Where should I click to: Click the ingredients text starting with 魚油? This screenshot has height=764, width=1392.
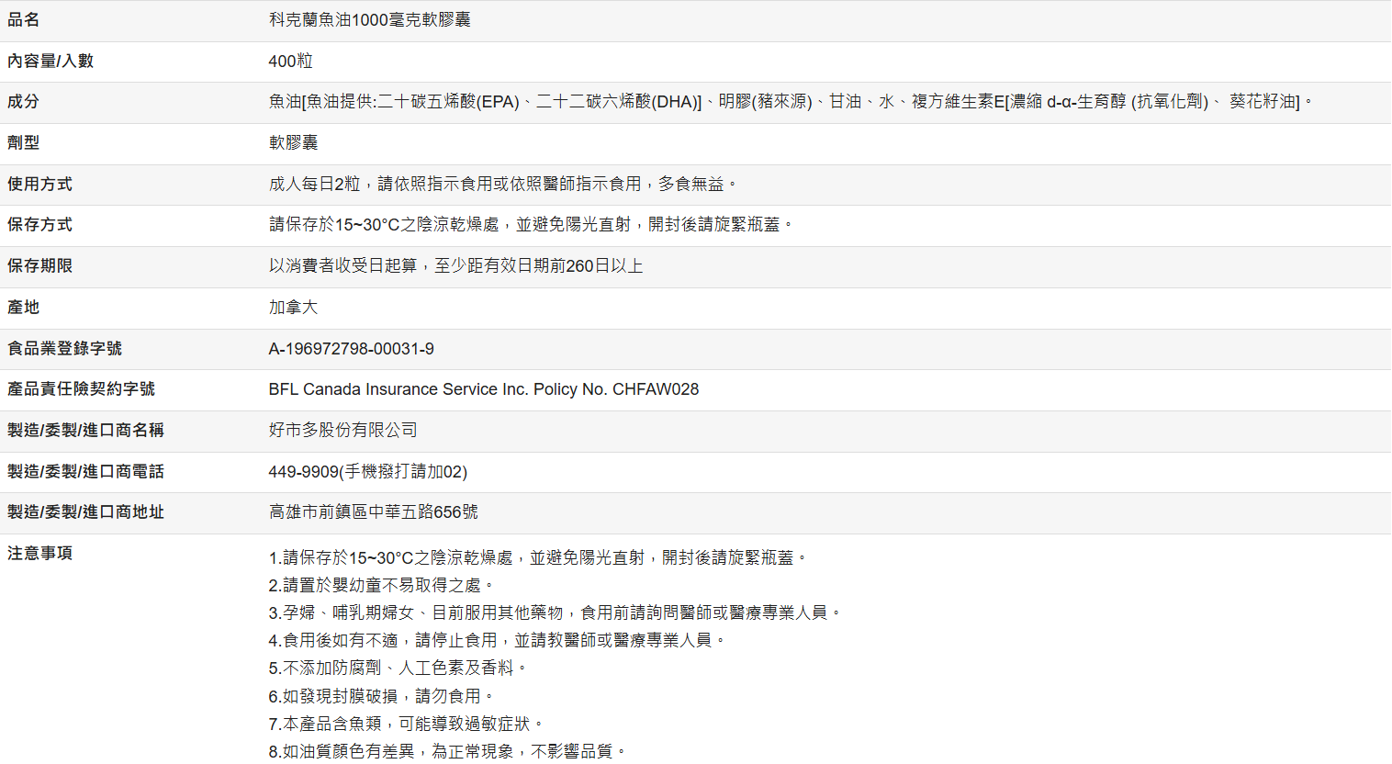tap(790, 102)
